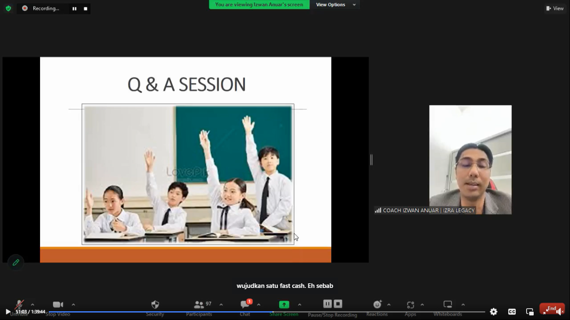Screen dimensions: 570x320
Task: Expand the audio options arrow beside Unmute
Action: point(33,305)
